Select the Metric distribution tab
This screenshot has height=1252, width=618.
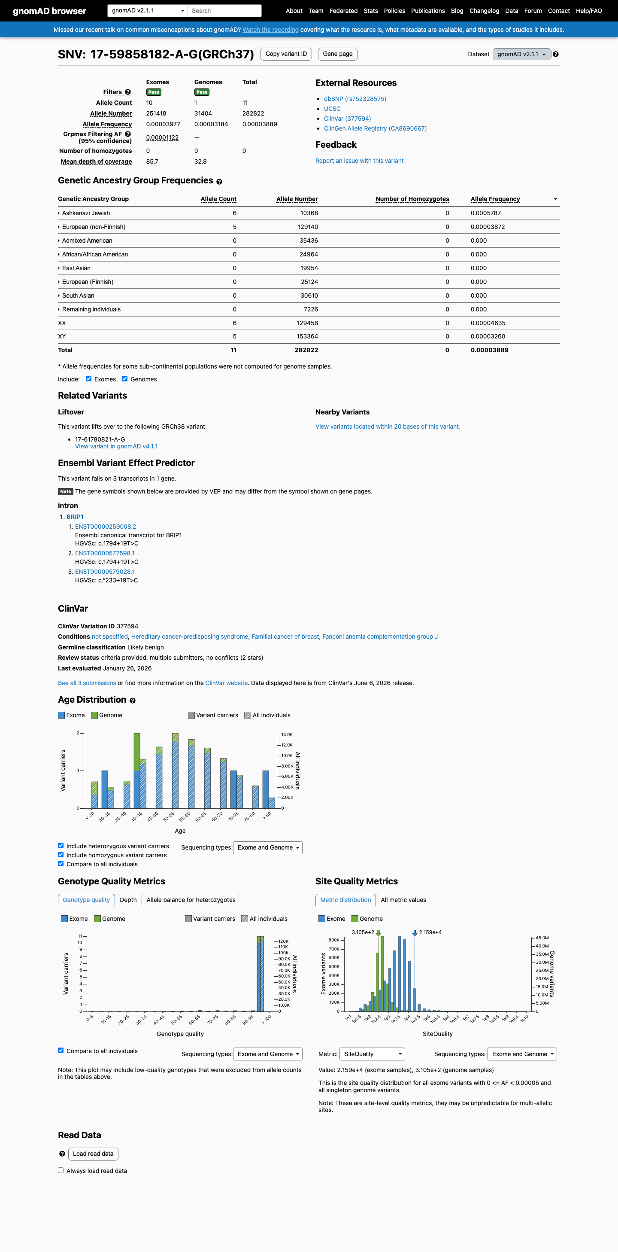click(345, 900)
